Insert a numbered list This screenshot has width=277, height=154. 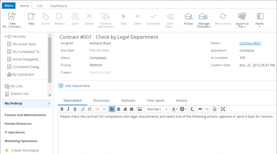(x=83, y=109)
